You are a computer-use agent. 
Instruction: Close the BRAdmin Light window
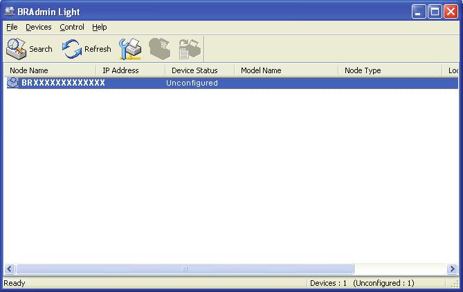click(451, 12)
